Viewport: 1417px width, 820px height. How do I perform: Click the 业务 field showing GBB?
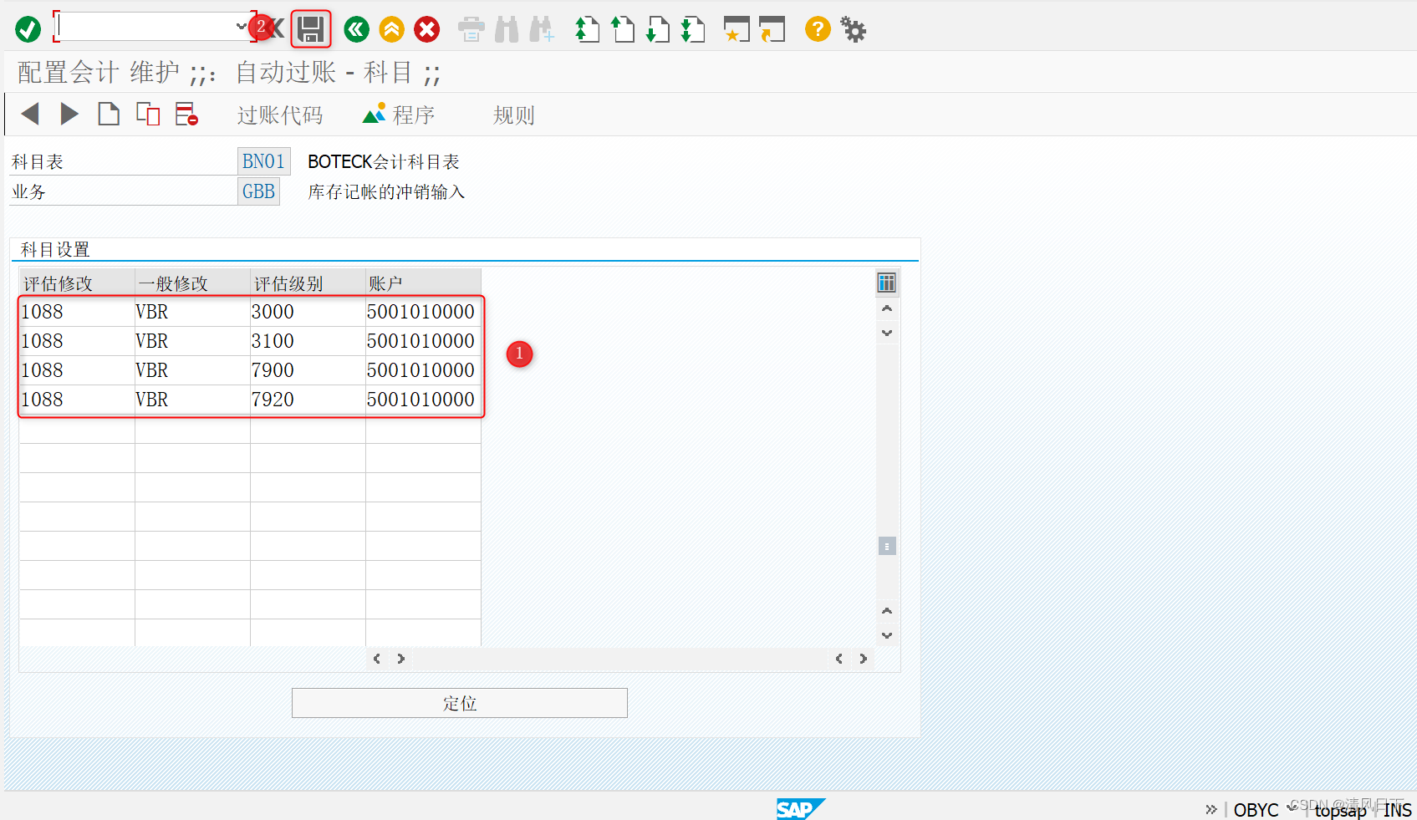pos(258,191)
